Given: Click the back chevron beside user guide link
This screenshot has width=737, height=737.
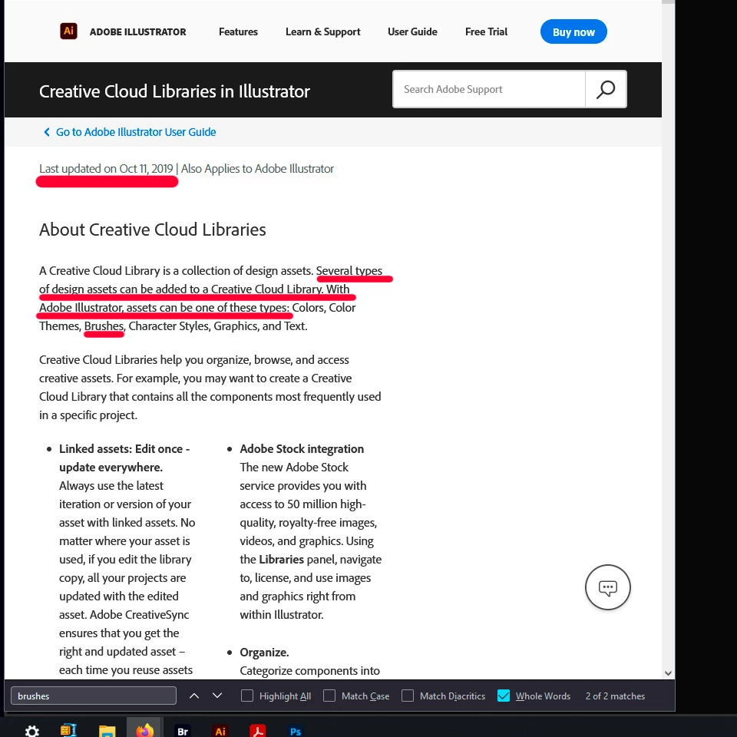Looking at the screenshot, I should (47, 132).
